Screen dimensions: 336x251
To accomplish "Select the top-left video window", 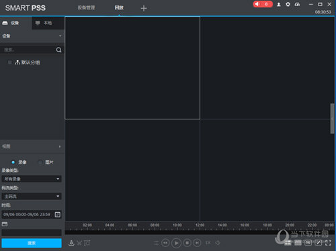I will (x=132, y=68).
